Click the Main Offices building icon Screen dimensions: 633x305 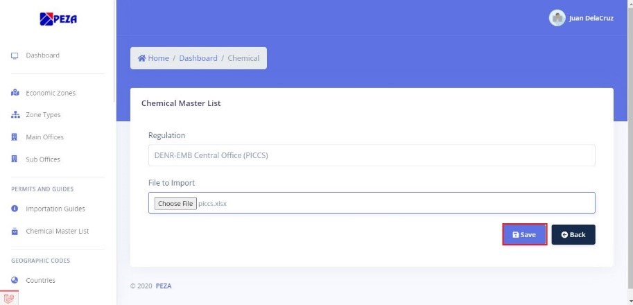coord(15,137)
